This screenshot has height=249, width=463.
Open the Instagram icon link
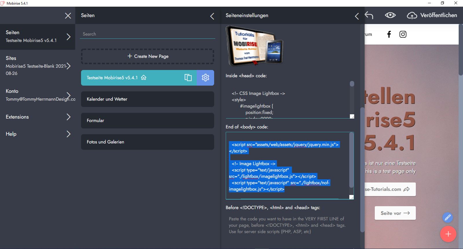403,34
